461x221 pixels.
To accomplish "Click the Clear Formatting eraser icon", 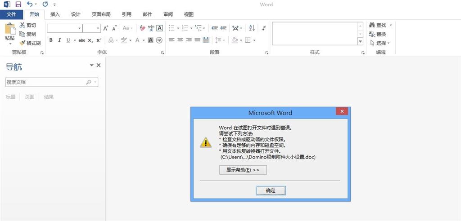I will pos(143,28).
